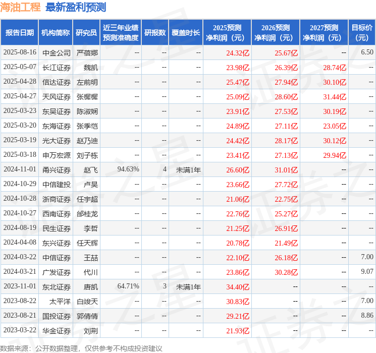Select institution 太平洋
This screenshot has height=353, width=376.
pos(60,302)
